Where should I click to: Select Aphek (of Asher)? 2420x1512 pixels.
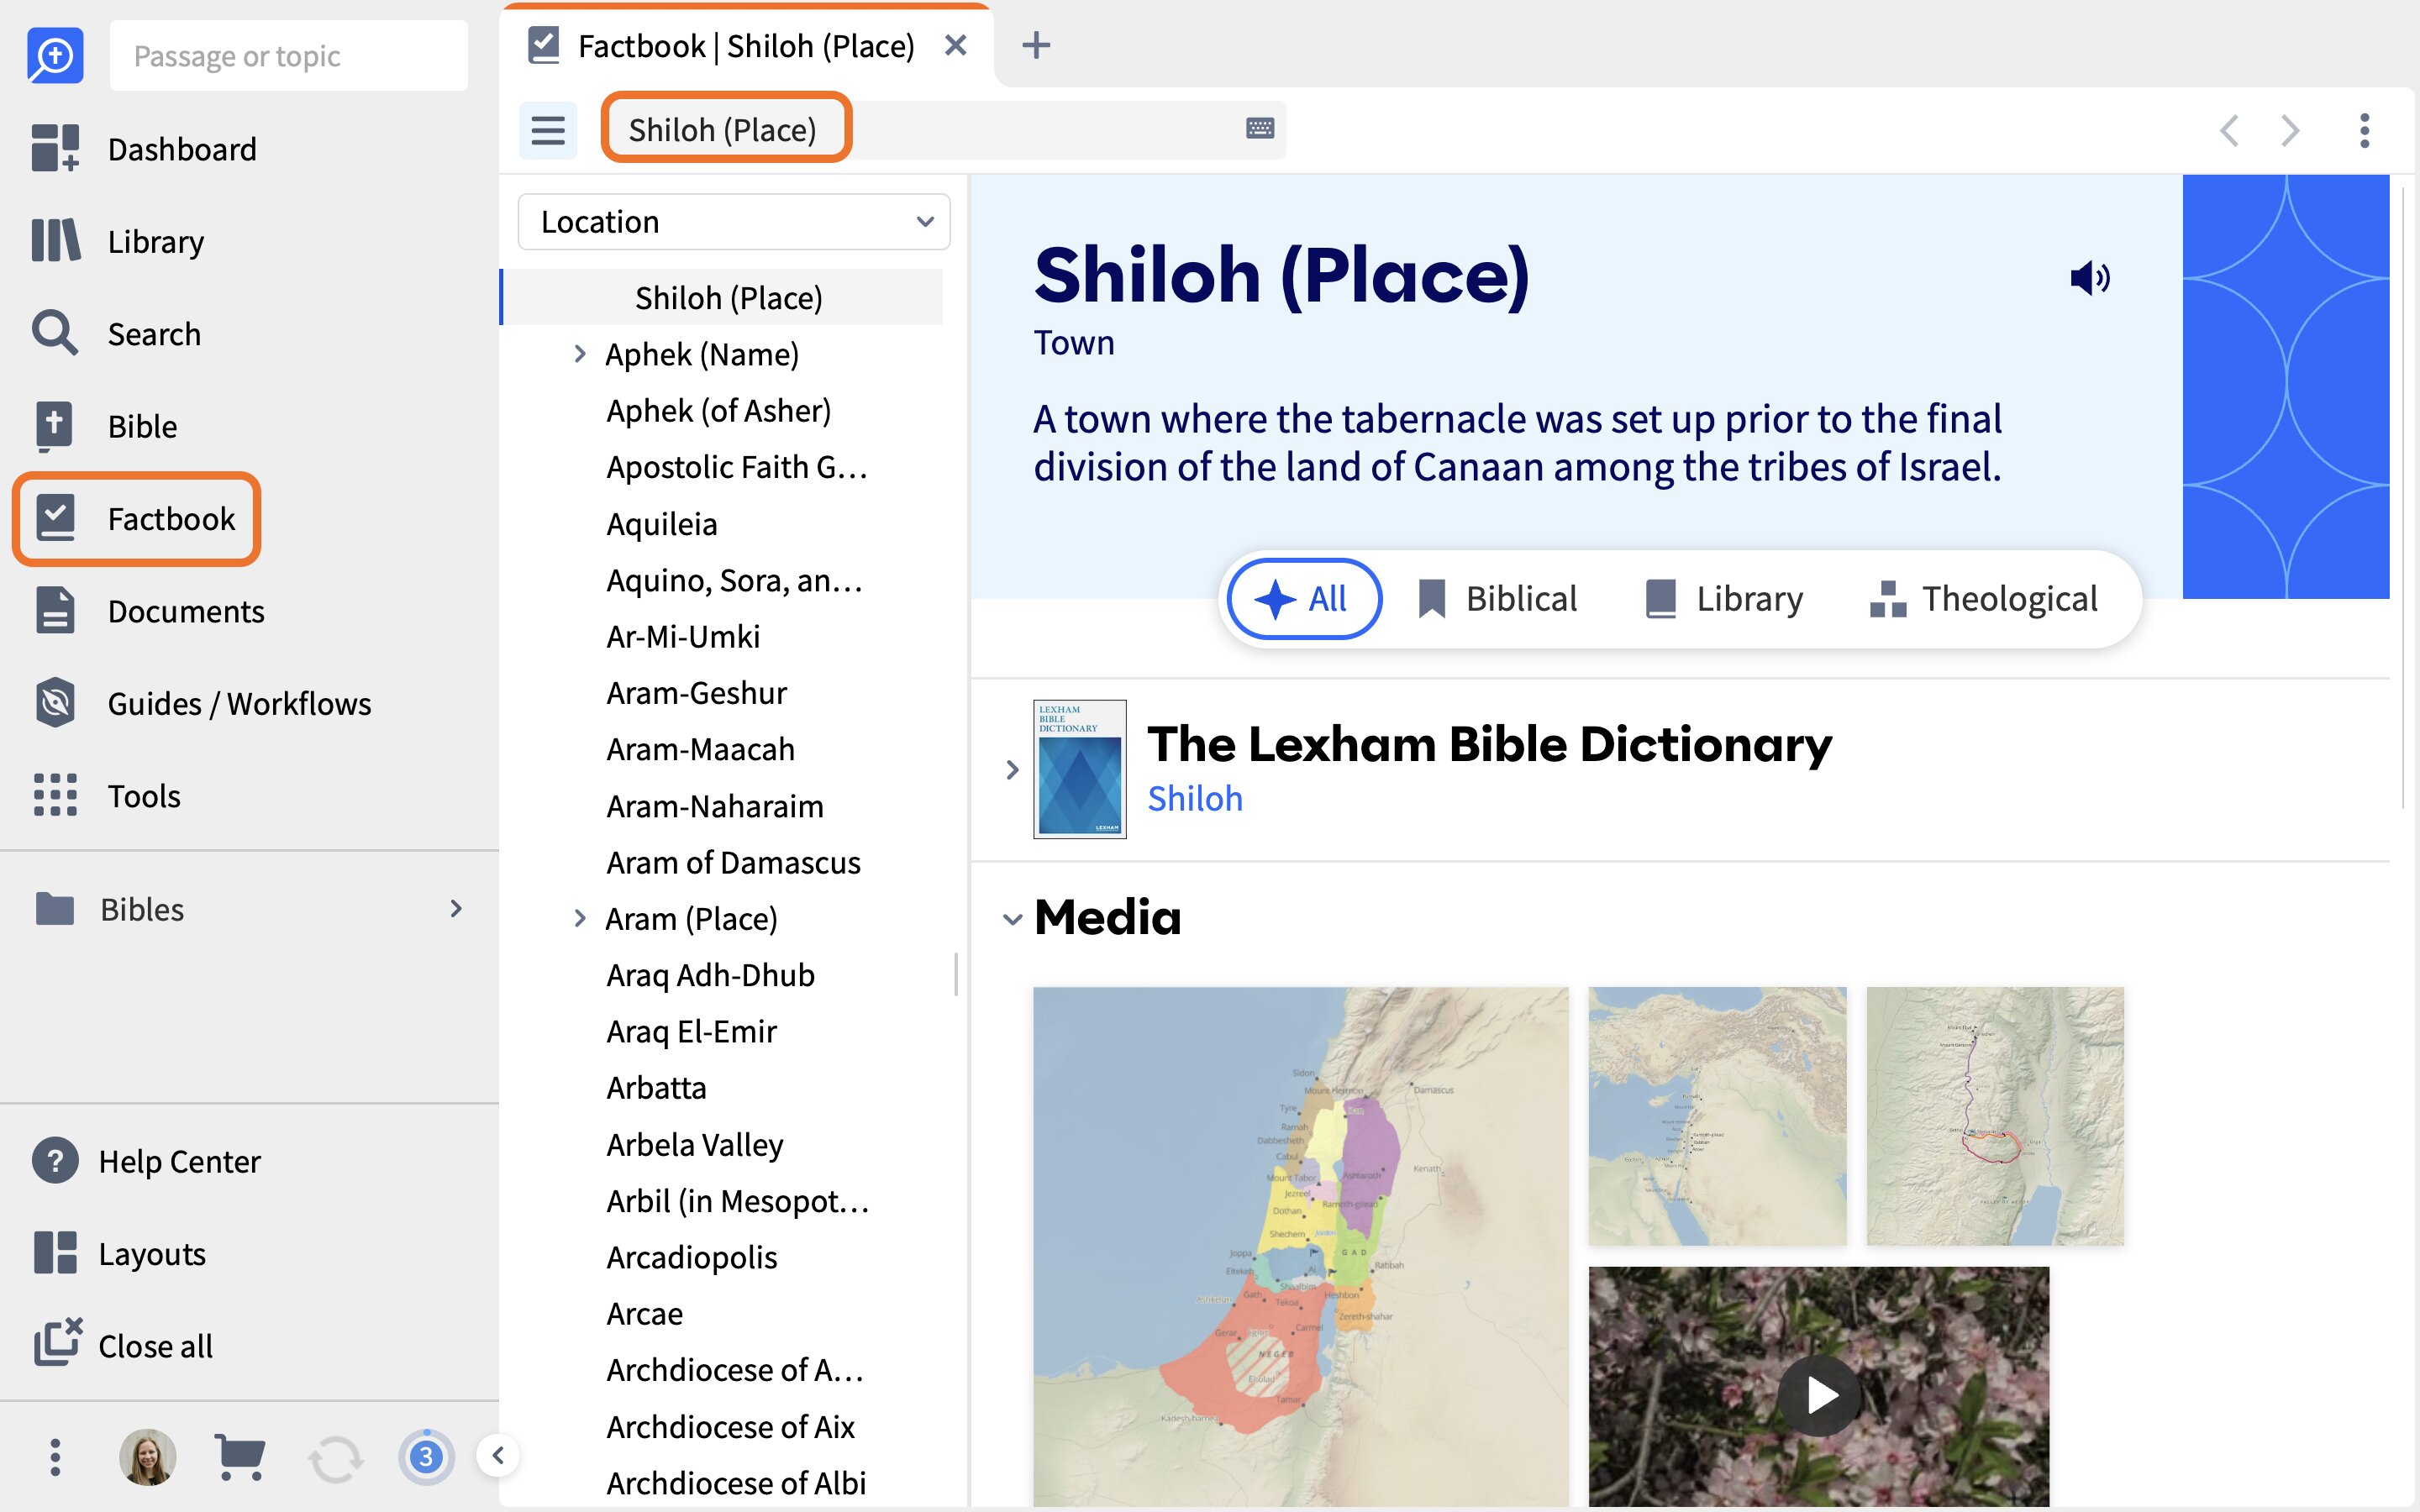(718, 410)
